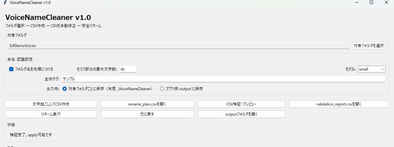Click 対象フォルダを選択 button
Viewport: 394px width, 147px height.
(x=369, y=46)
